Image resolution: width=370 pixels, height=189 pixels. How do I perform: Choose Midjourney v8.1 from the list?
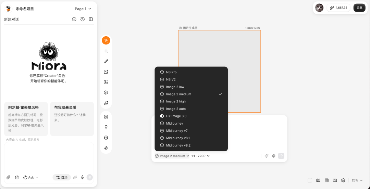click(x=191, y=138)
